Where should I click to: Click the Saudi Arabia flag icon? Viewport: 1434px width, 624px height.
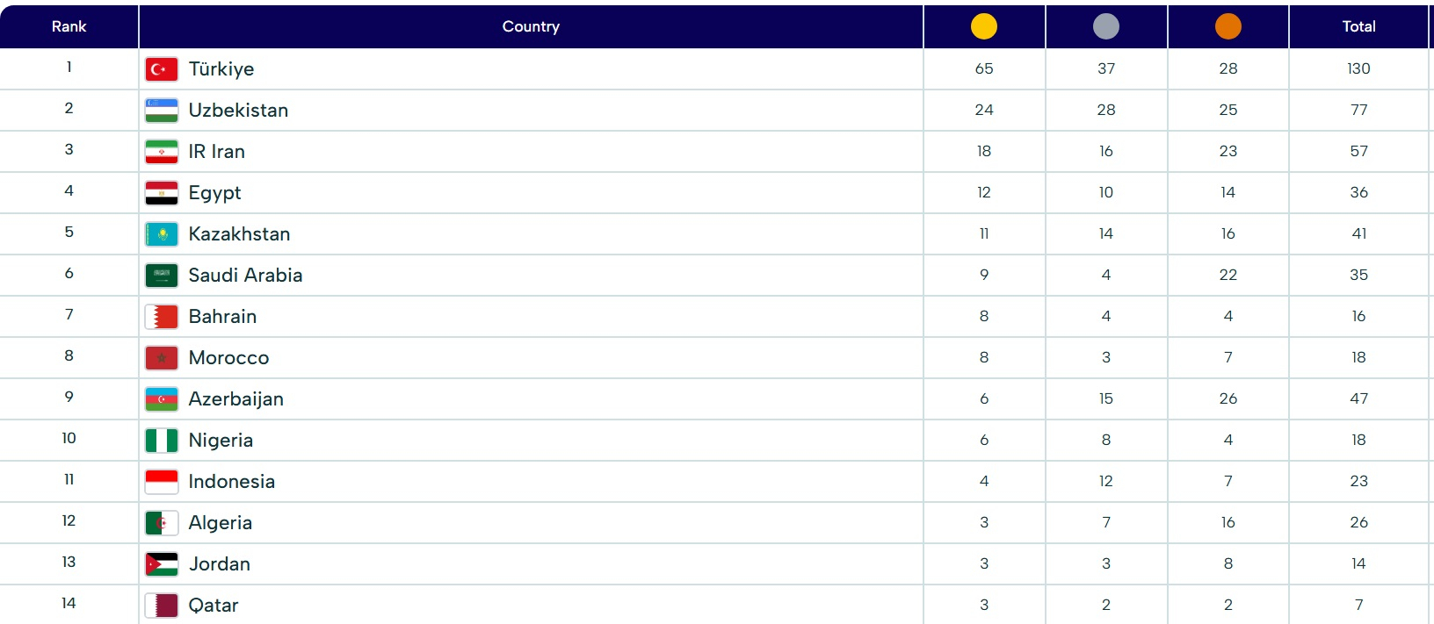coord(162,276)
